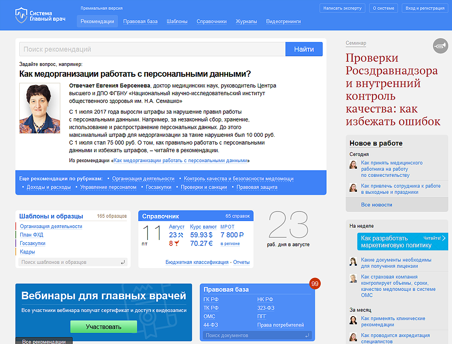Focus the Поиск шаблонов и образцов field

click(72, 262)
